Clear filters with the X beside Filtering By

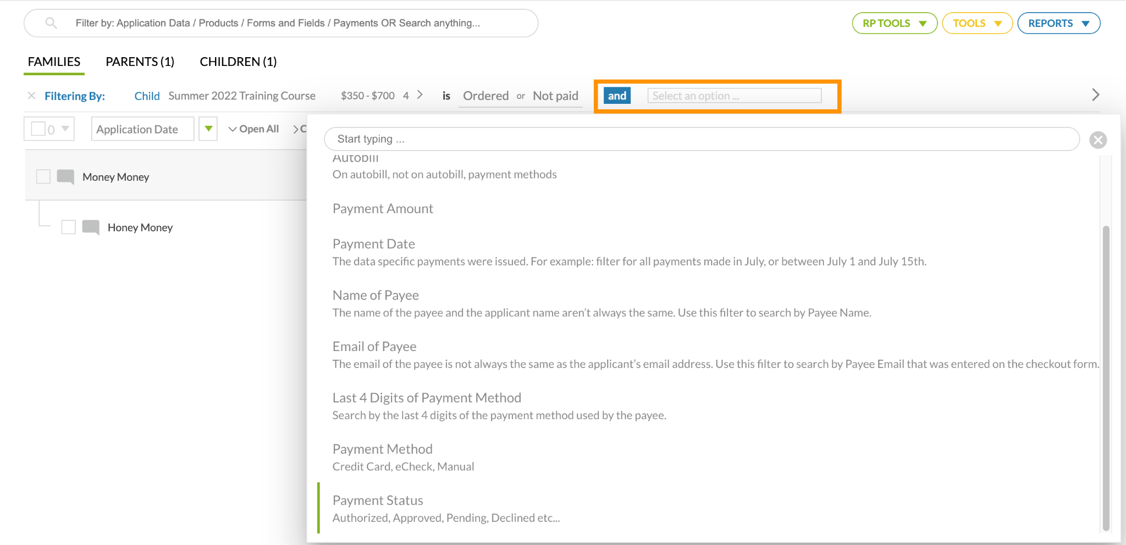pyautogui.click(x=31, y=96)
